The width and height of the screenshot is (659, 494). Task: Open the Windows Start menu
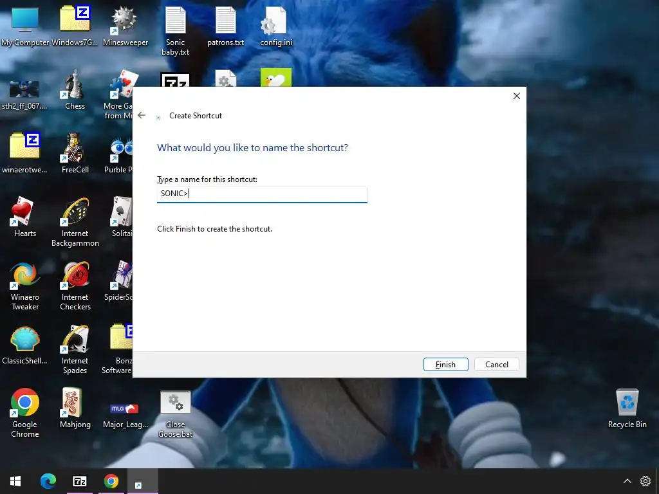coord(15,481)
